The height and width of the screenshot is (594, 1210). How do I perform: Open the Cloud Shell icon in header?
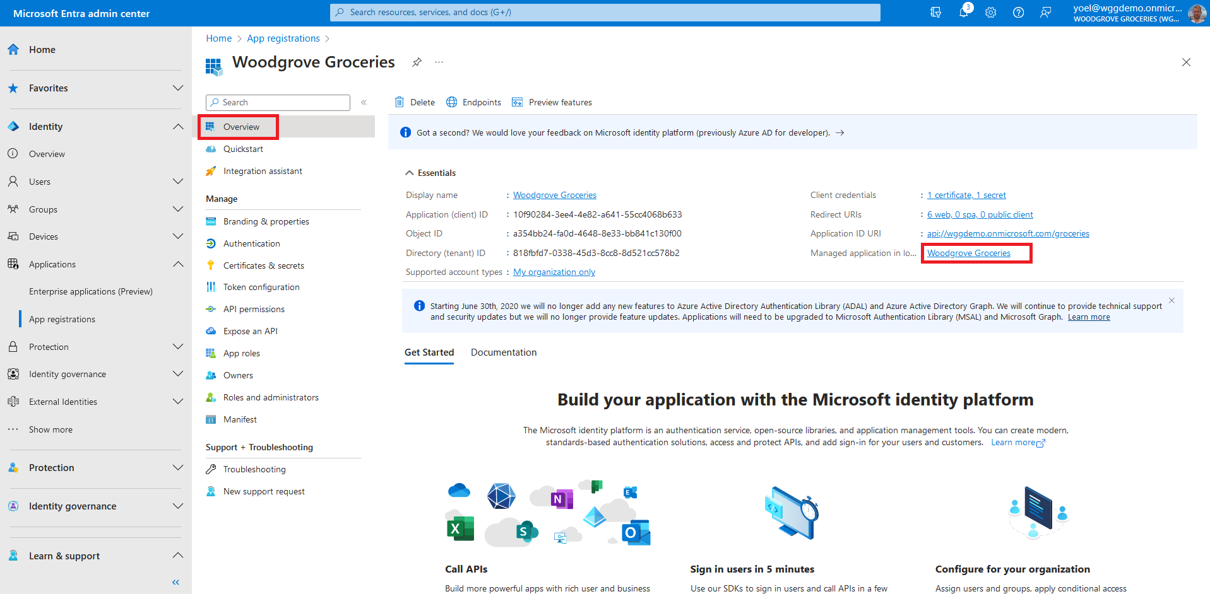pos(935,13)
